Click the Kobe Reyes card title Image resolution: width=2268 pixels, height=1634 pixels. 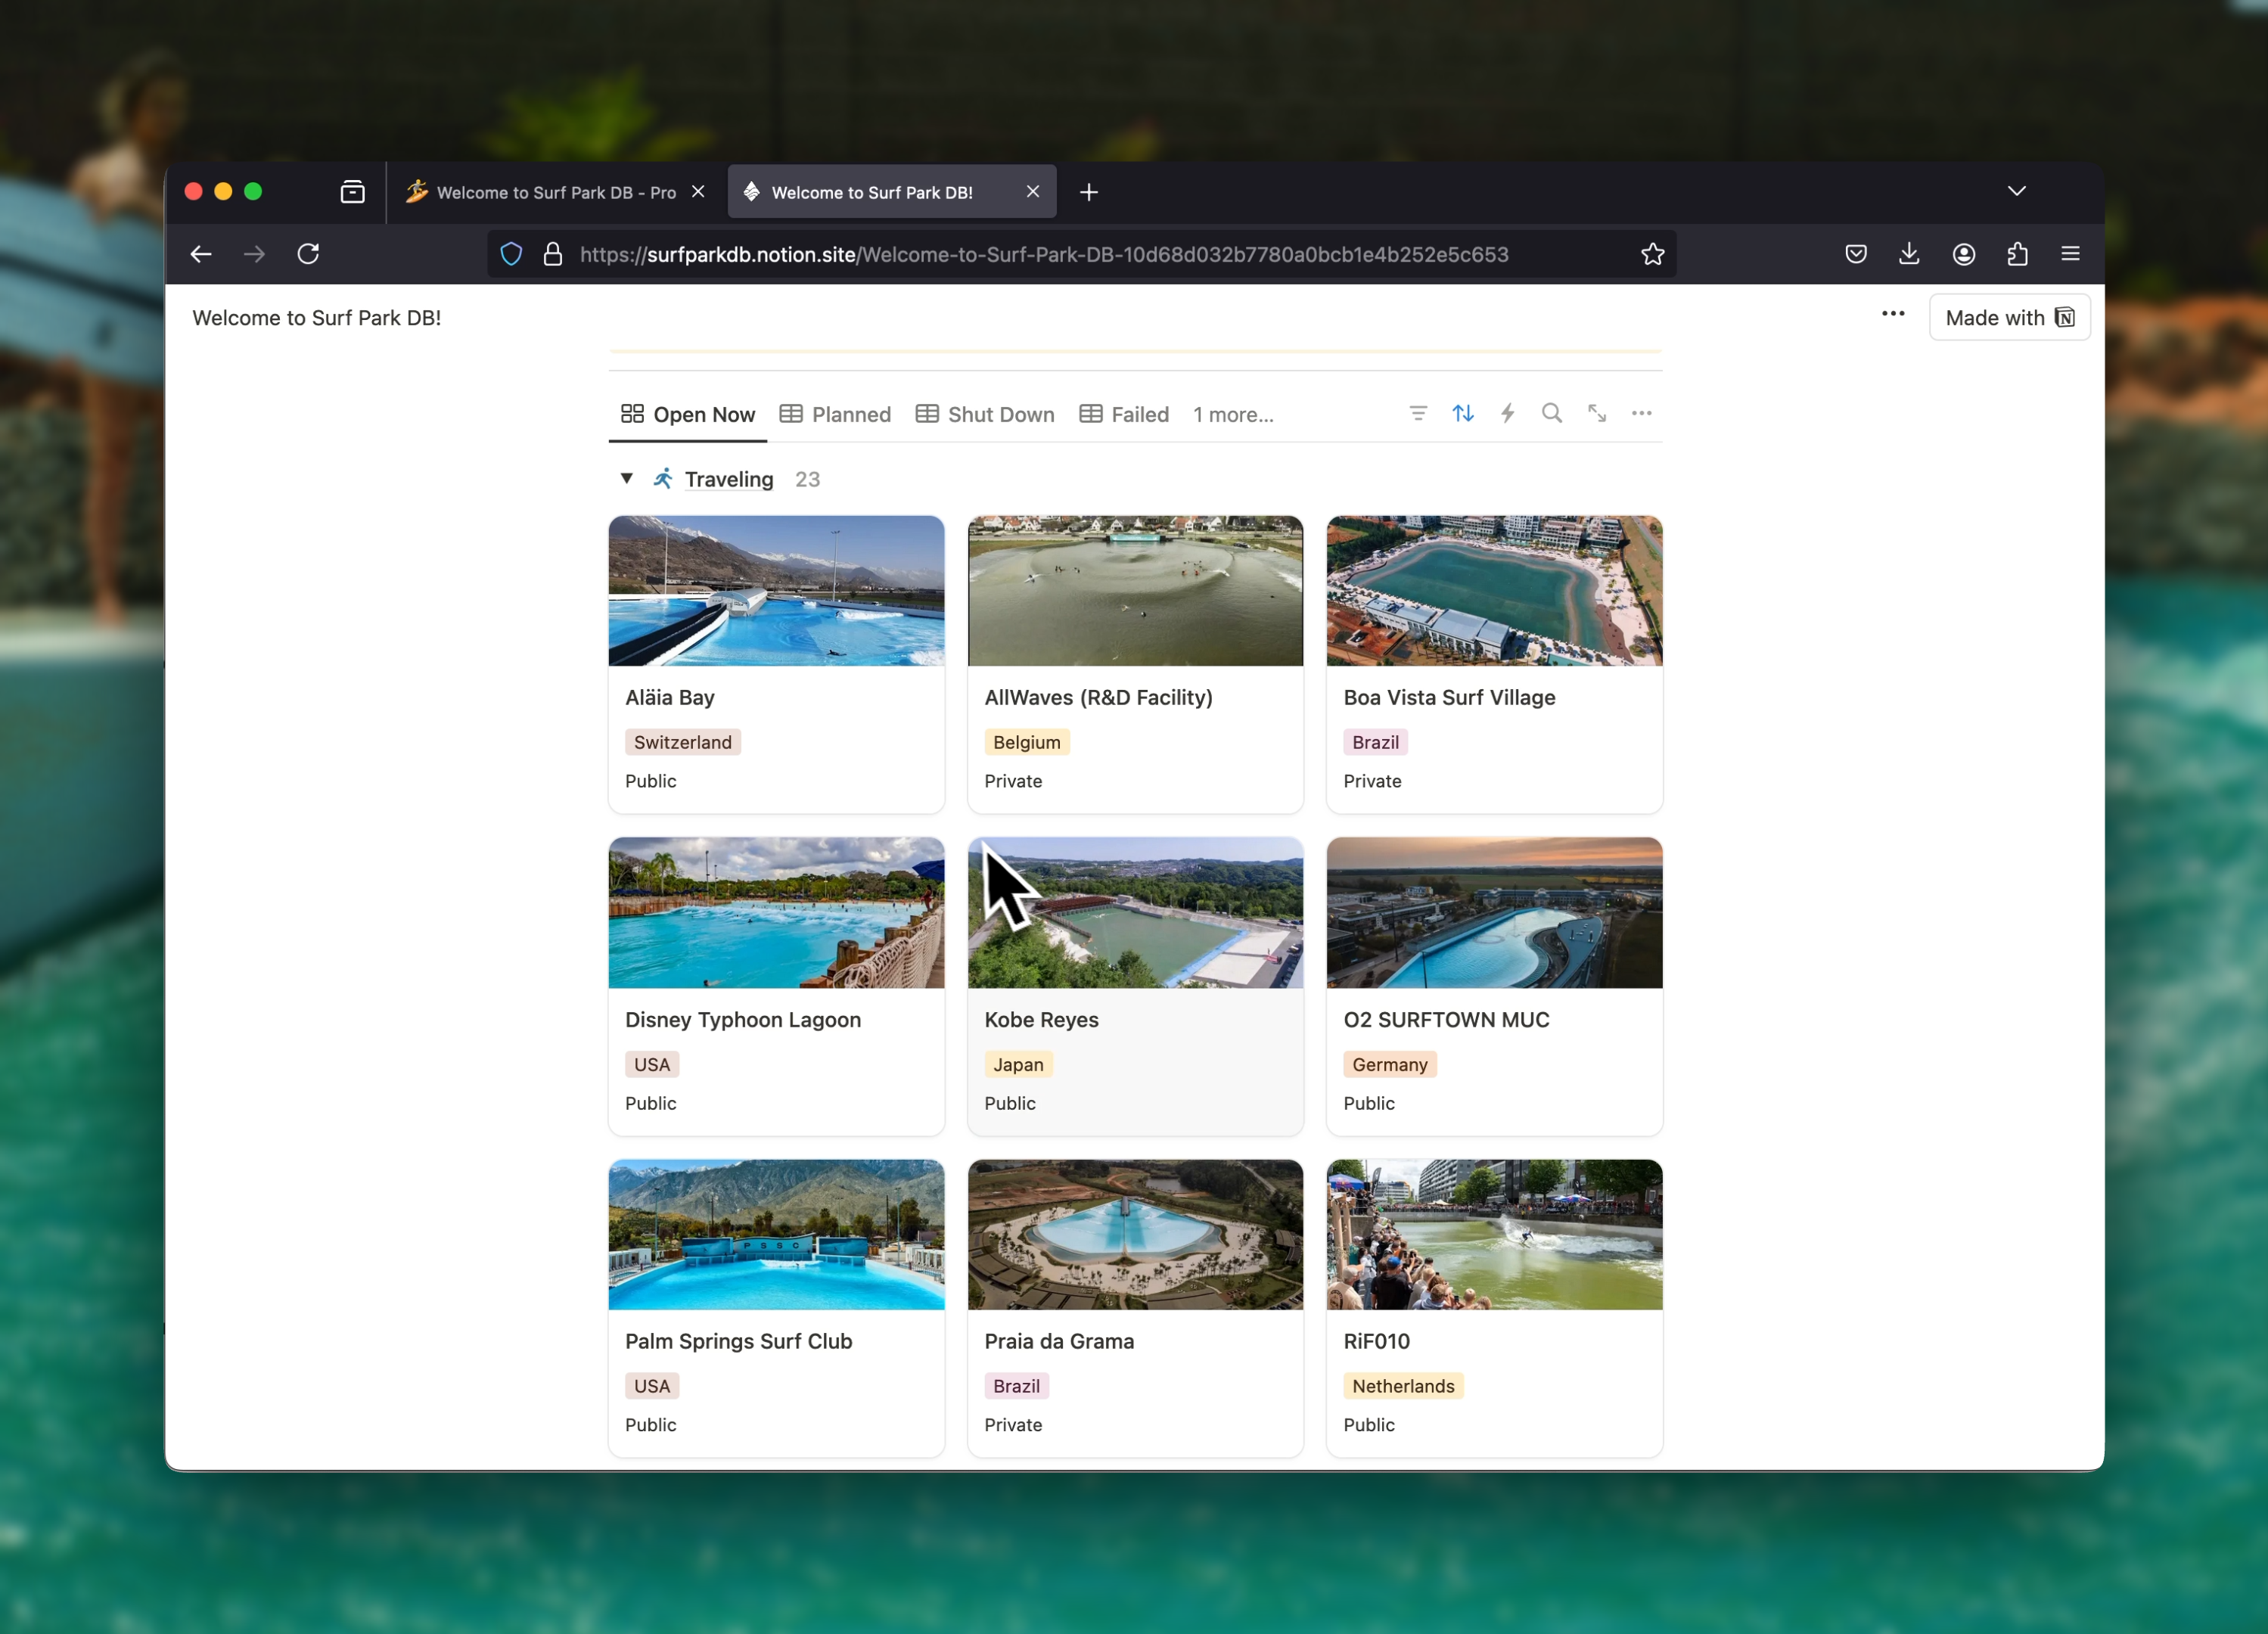pyautogui.click(x=1041, y=1019)
